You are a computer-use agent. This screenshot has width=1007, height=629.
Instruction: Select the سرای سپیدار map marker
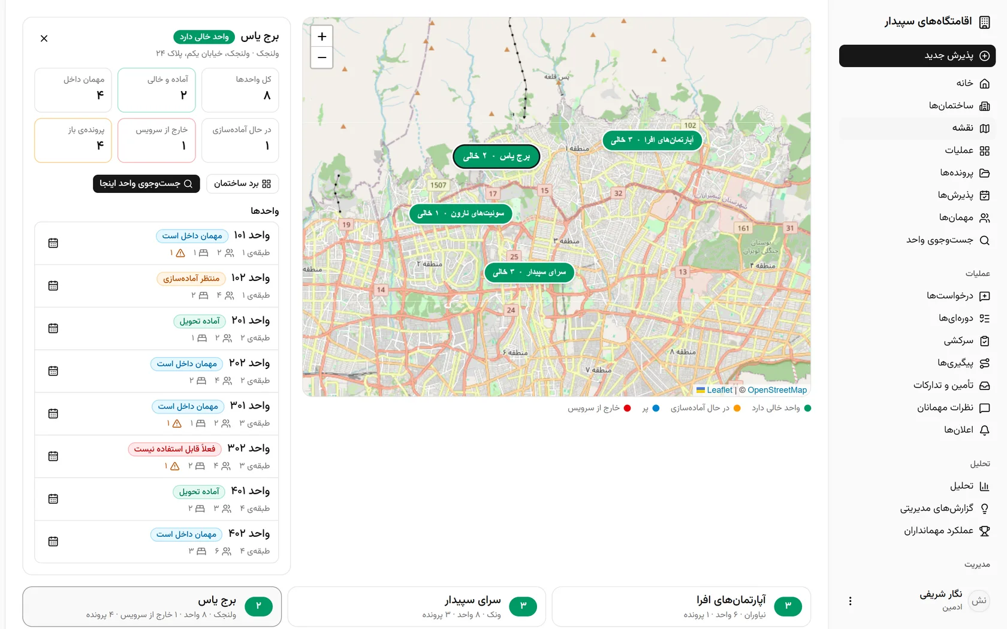coord(529,273)
